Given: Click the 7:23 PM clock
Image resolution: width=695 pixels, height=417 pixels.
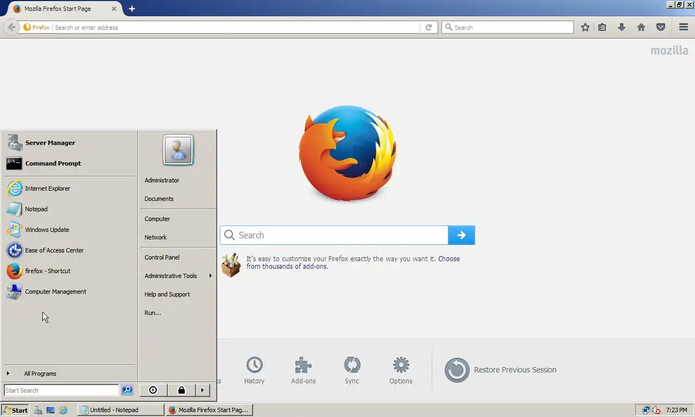Looking at the screenshot, I should 677,410.
